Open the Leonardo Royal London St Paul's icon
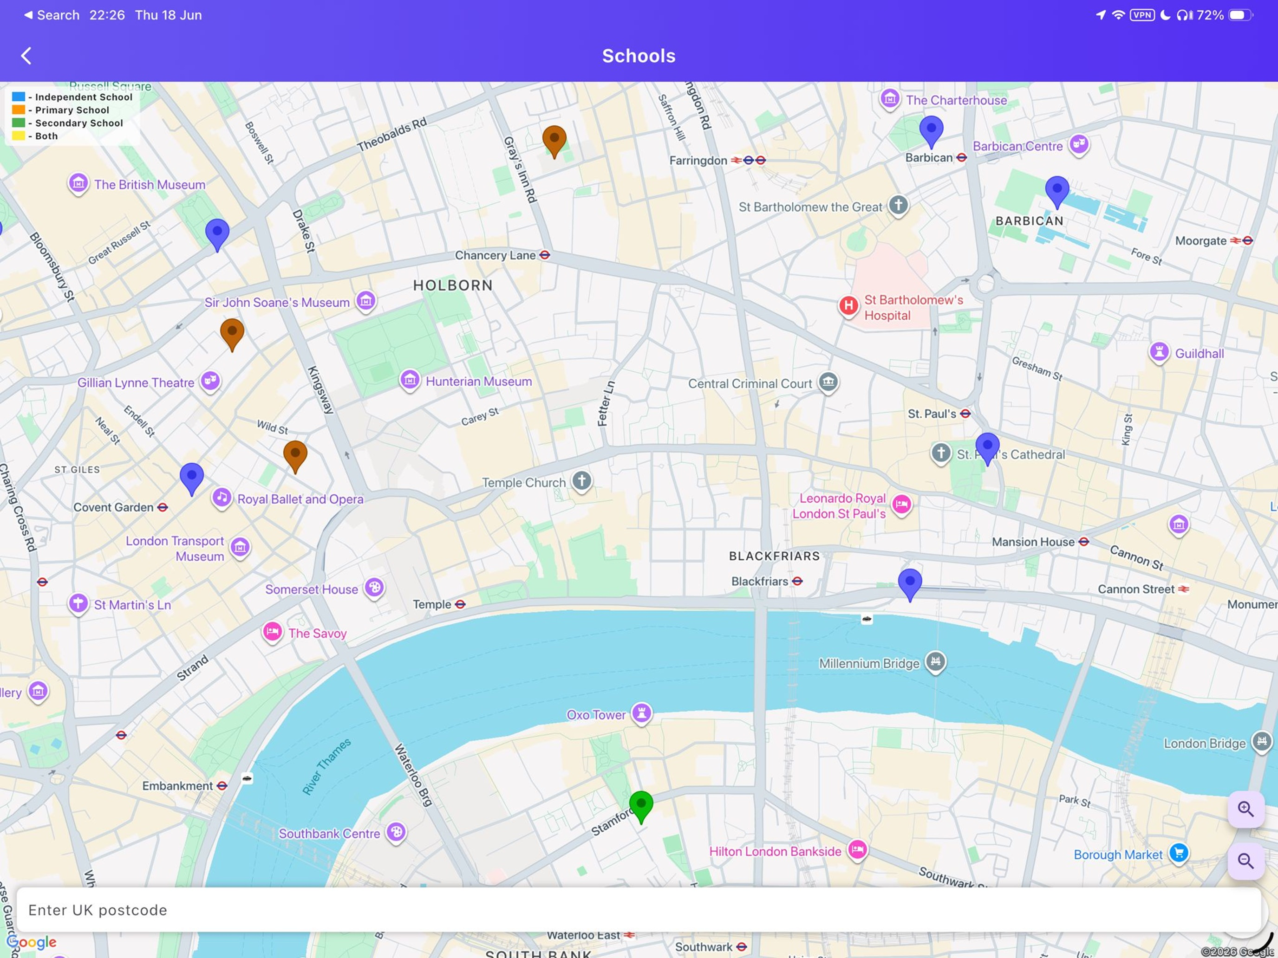Viewport: 1278px width, 958px height. [901, 505]
